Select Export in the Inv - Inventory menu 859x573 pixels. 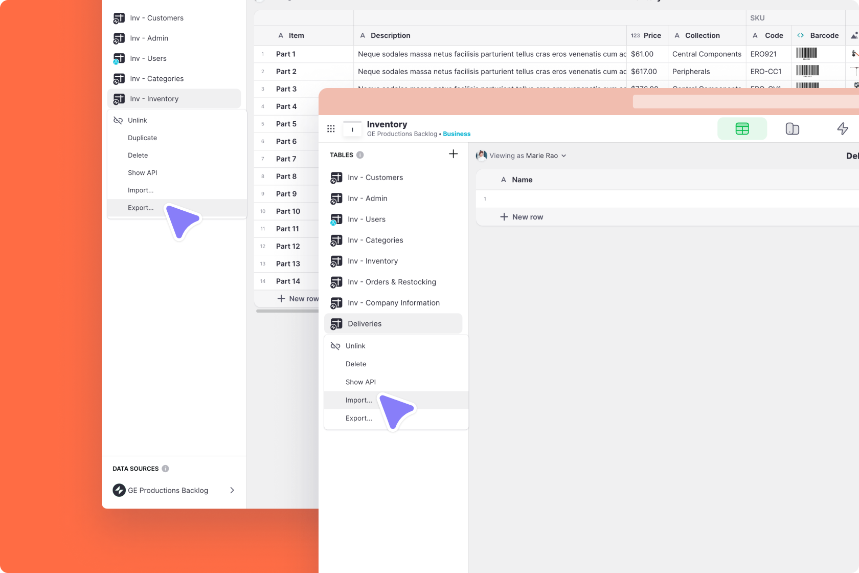(141, 208)
